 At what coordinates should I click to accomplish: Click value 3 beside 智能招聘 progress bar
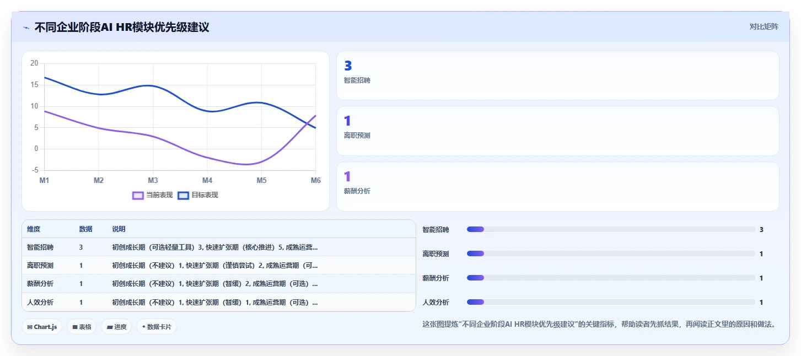pos(761,229)
